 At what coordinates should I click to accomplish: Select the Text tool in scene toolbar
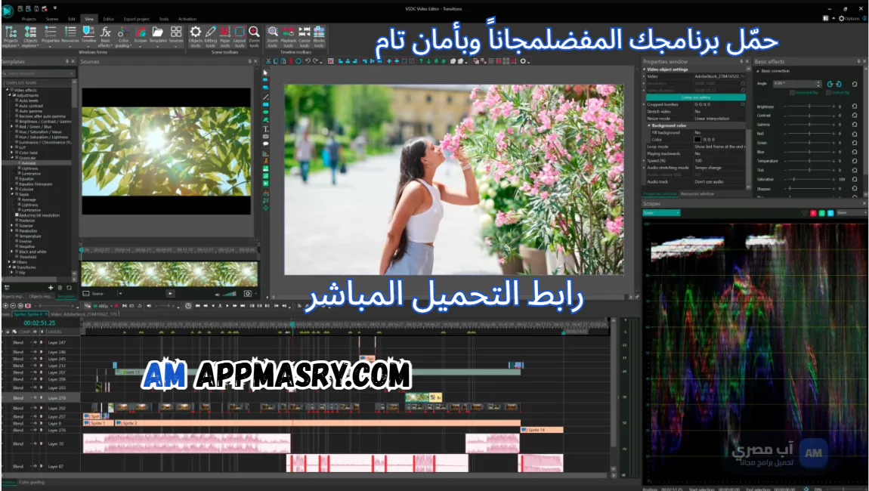[265, 128]
